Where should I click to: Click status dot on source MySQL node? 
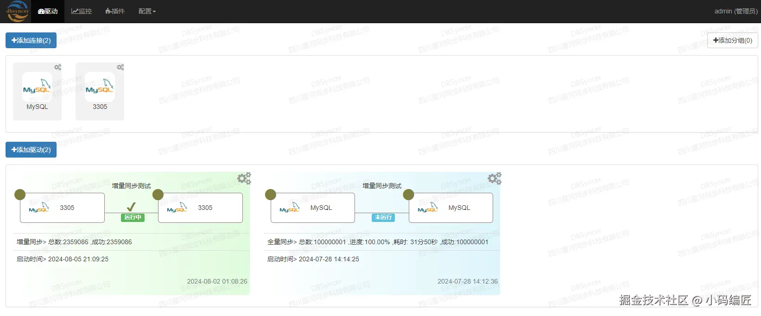click(271, 195)
